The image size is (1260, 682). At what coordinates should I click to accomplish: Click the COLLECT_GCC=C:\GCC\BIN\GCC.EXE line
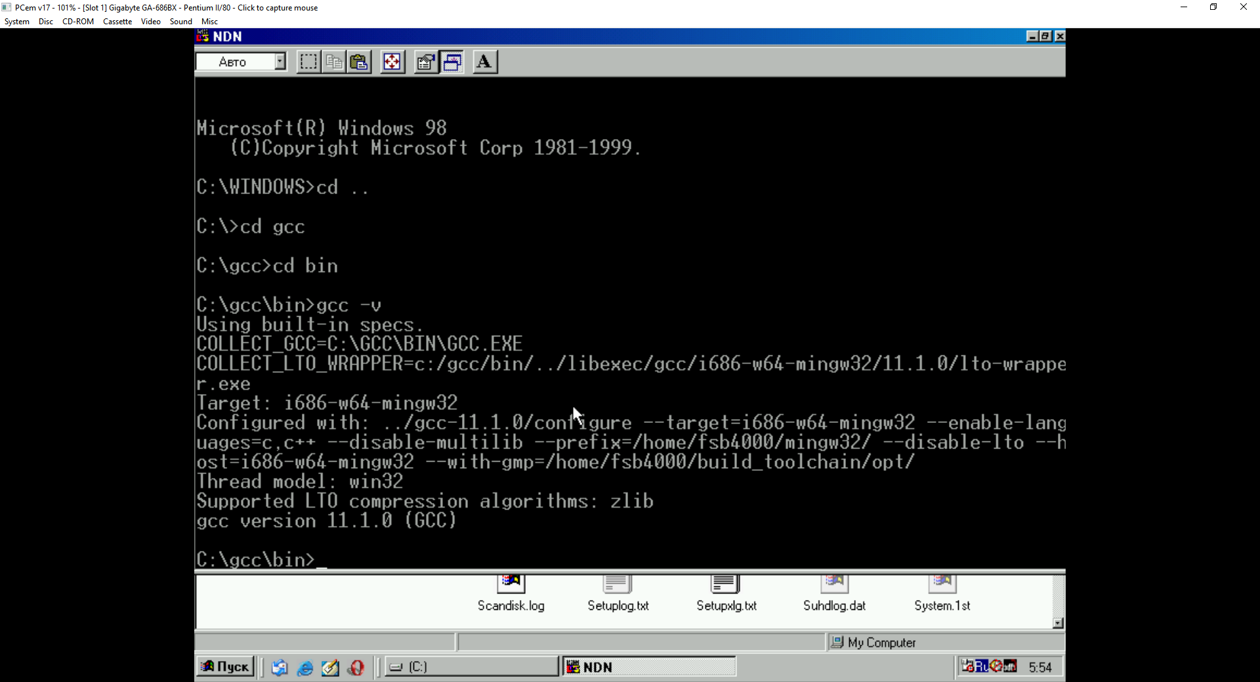tap(360, 344)
